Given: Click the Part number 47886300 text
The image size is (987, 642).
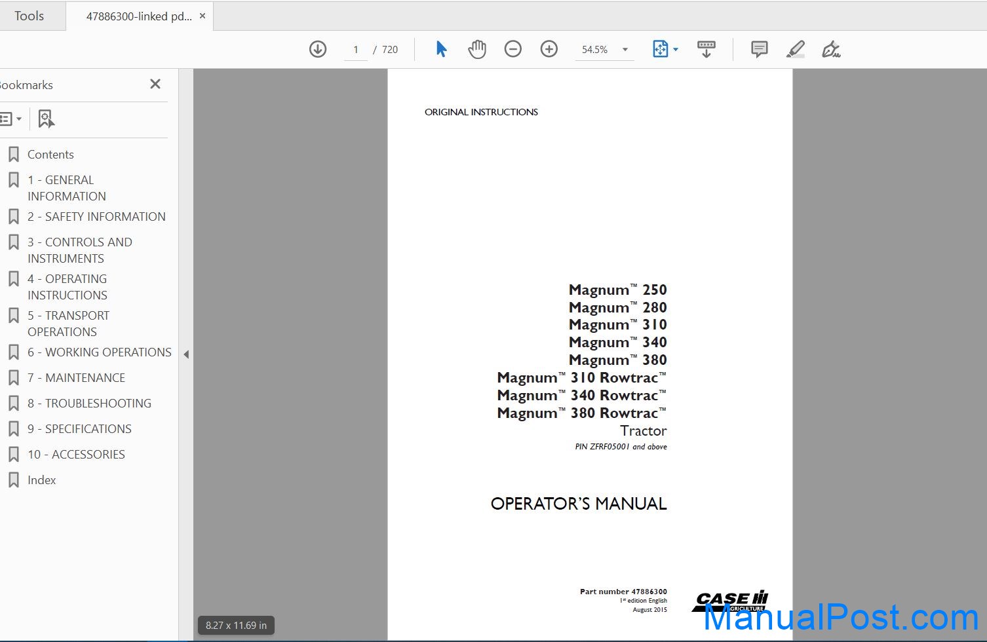Looking at the screenshot, I should 623,592.
